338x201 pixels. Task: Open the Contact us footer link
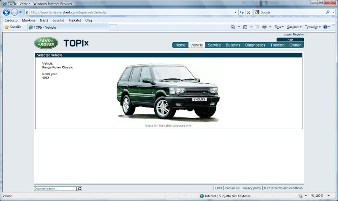click(x=232, y=188)
